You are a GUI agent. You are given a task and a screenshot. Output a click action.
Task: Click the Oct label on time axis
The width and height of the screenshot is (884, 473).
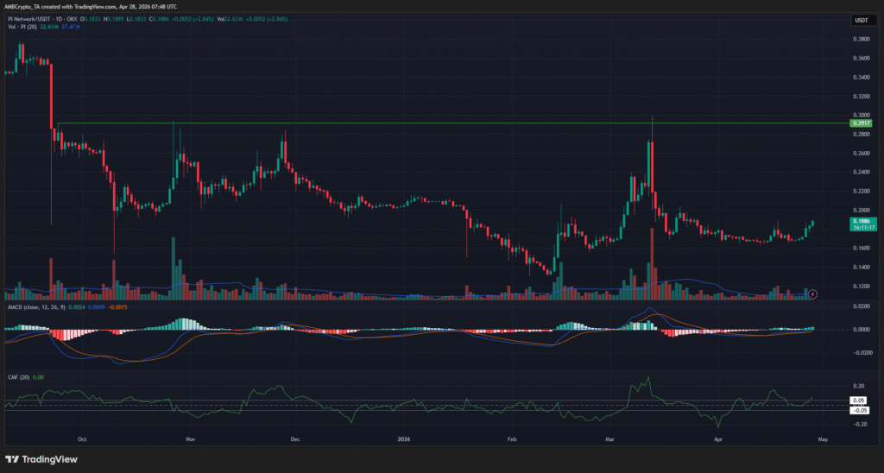pyautogui.click(x=82, y=438)
